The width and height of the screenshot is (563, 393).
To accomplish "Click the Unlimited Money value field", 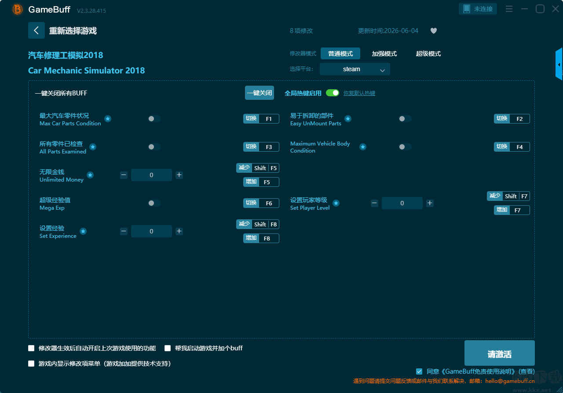I will (x=151, y=175).
